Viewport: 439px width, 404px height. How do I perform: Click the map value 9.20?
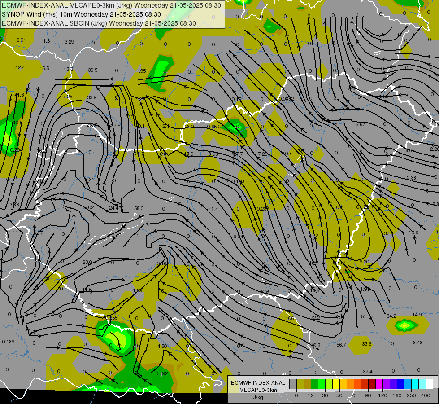click(x=364, y=262)
